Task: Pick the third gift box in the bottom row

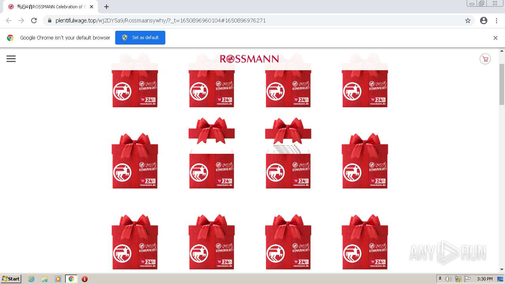Action: (x=288, y=242)
